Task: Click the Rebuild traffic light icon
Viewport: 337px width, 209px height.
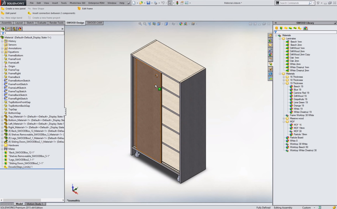Action: [177, 3]
